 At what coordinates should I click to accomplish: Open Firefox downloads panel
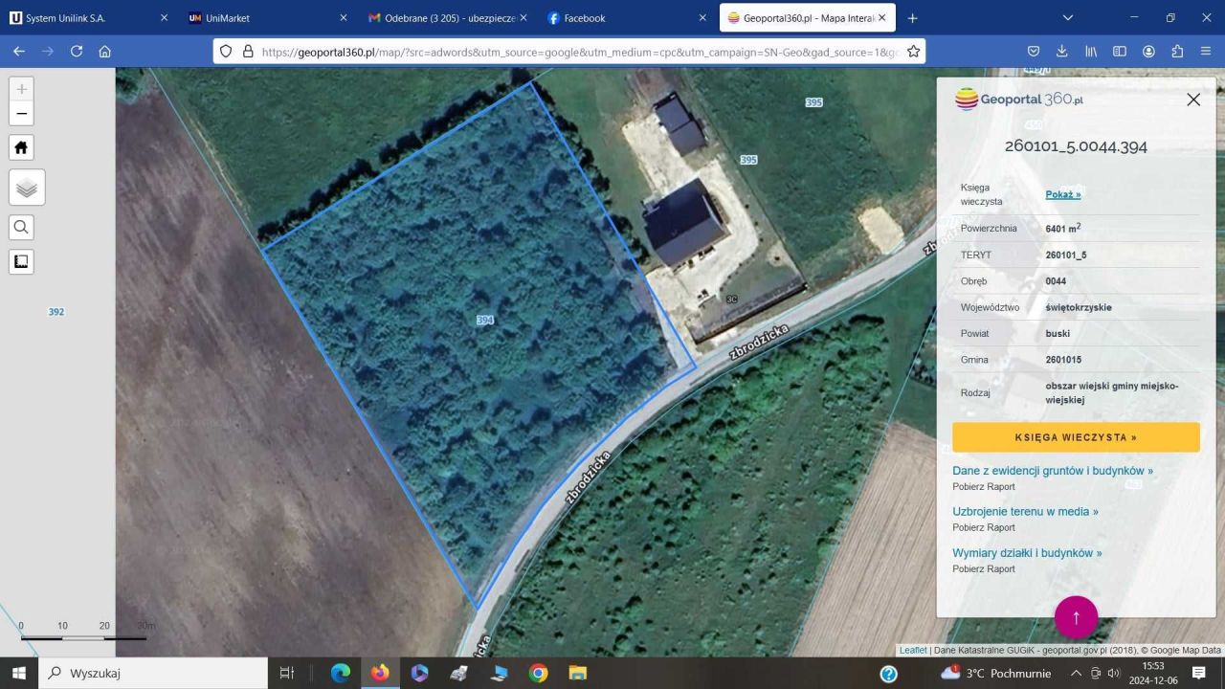[x=1061, y=52]
